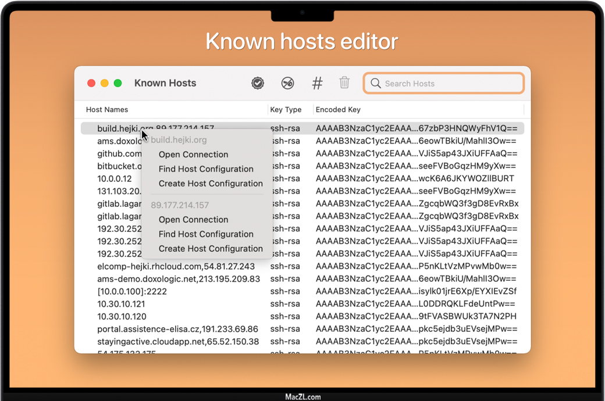This screenshot has width=605, height=401.
Task: Click the trash delete icon in toolbar
Action: point(344,83)
